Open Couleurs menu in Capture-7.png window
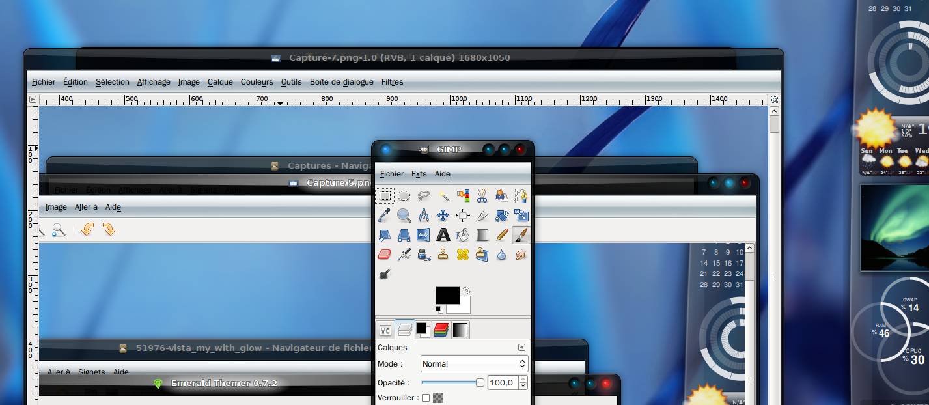Viewport: 929px width, 405px height. (x=257, y=82)
